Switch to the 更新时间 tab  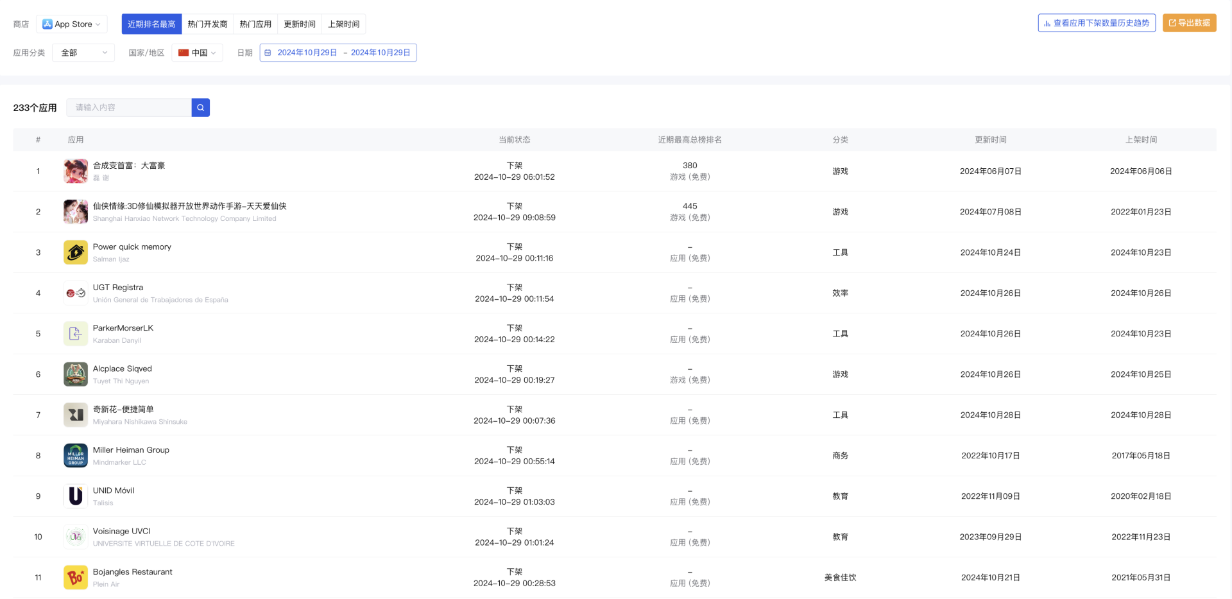300,24
